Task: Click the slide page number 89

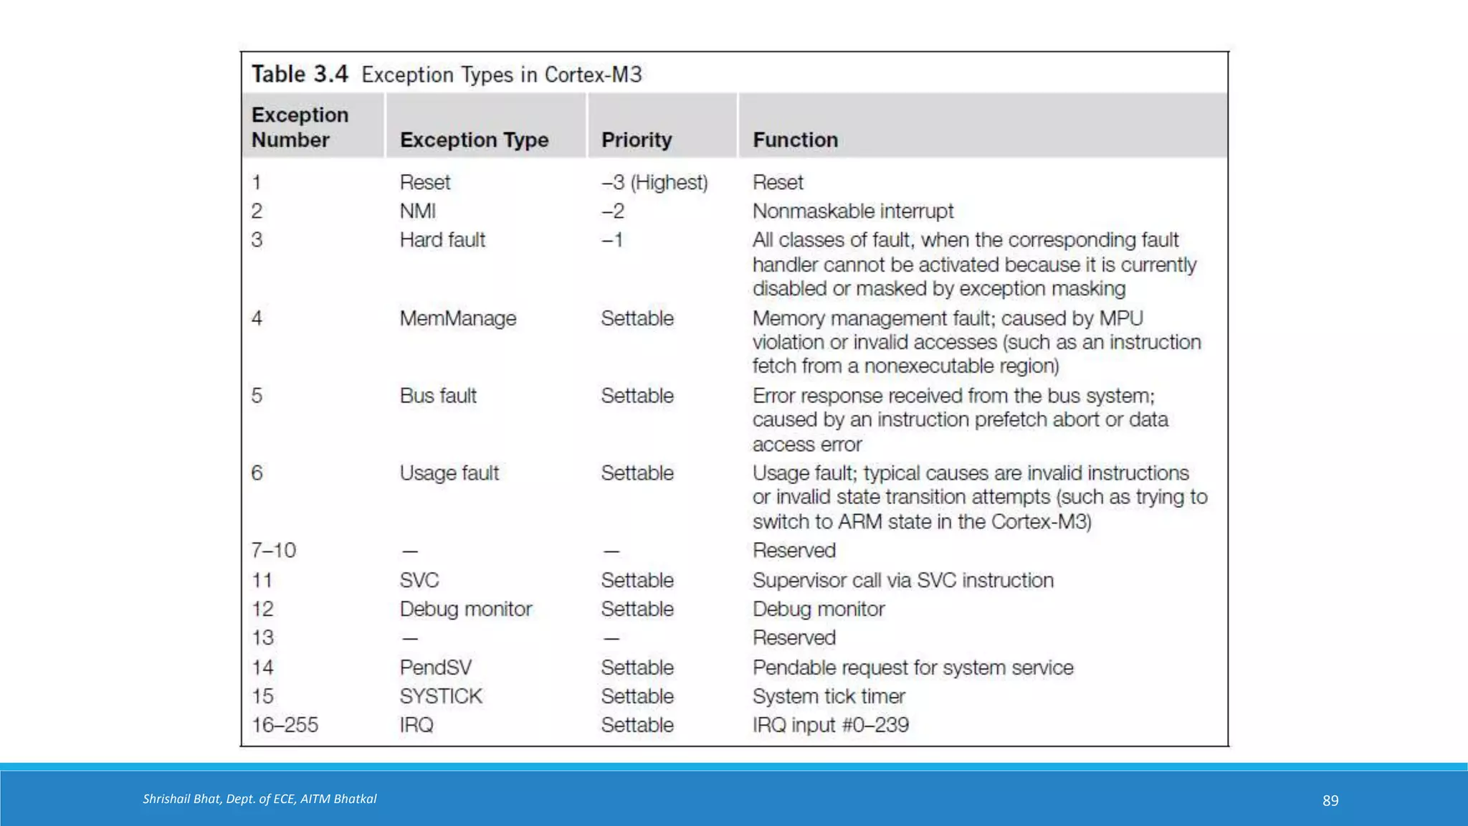Action: tap(1330, 800)
